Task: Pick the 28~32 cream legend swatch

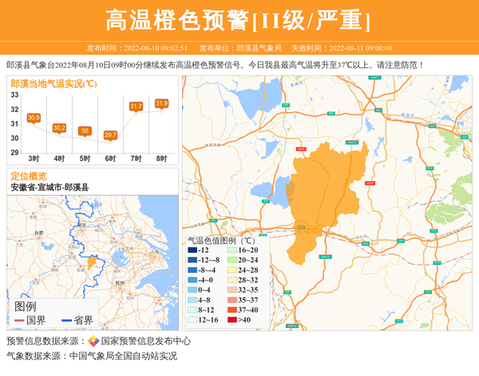Action: 232,279
